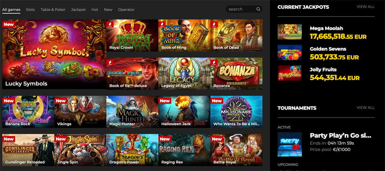This screenshot has width=385, height=171.
Task: Open the Lucky Symbols featured game
Action: pyautogui.click(x=54, y=54)
